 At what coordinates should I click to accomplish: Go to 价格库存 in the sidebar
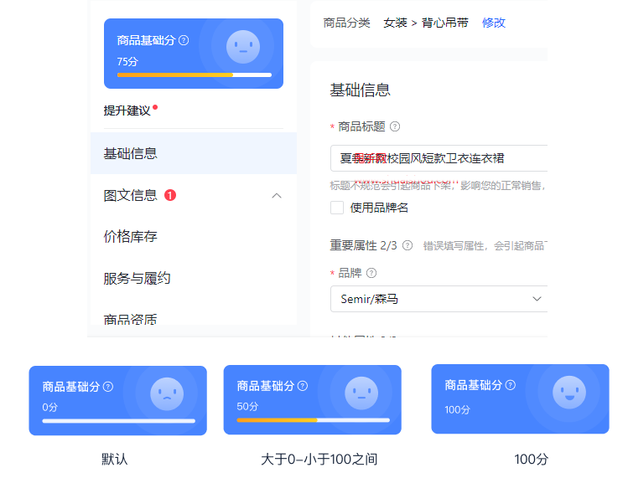coord(131,237)
